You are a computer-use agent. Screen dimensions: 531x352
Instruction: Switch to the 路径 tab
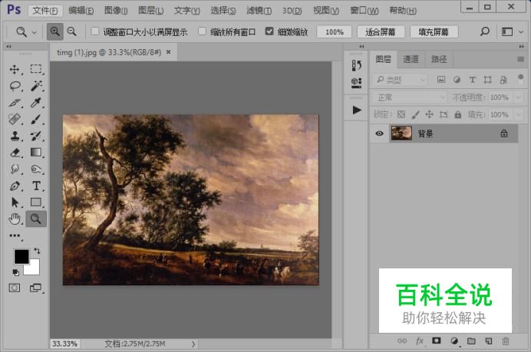pos(439,59)
